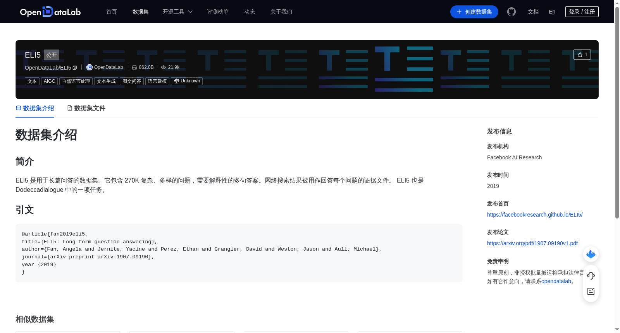Click the 862.0B dataset size indicator

point(143,67)
